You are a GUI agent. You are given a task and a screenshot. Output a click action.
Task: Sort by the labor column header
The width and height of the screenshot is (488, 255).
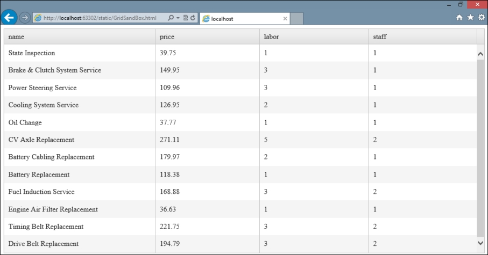[314, 37]
